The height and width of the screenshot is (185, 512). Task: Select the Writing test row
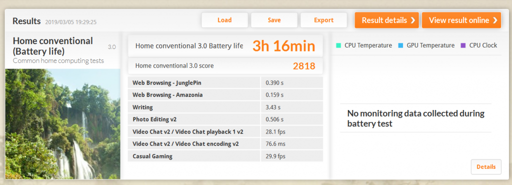[225, 107]
